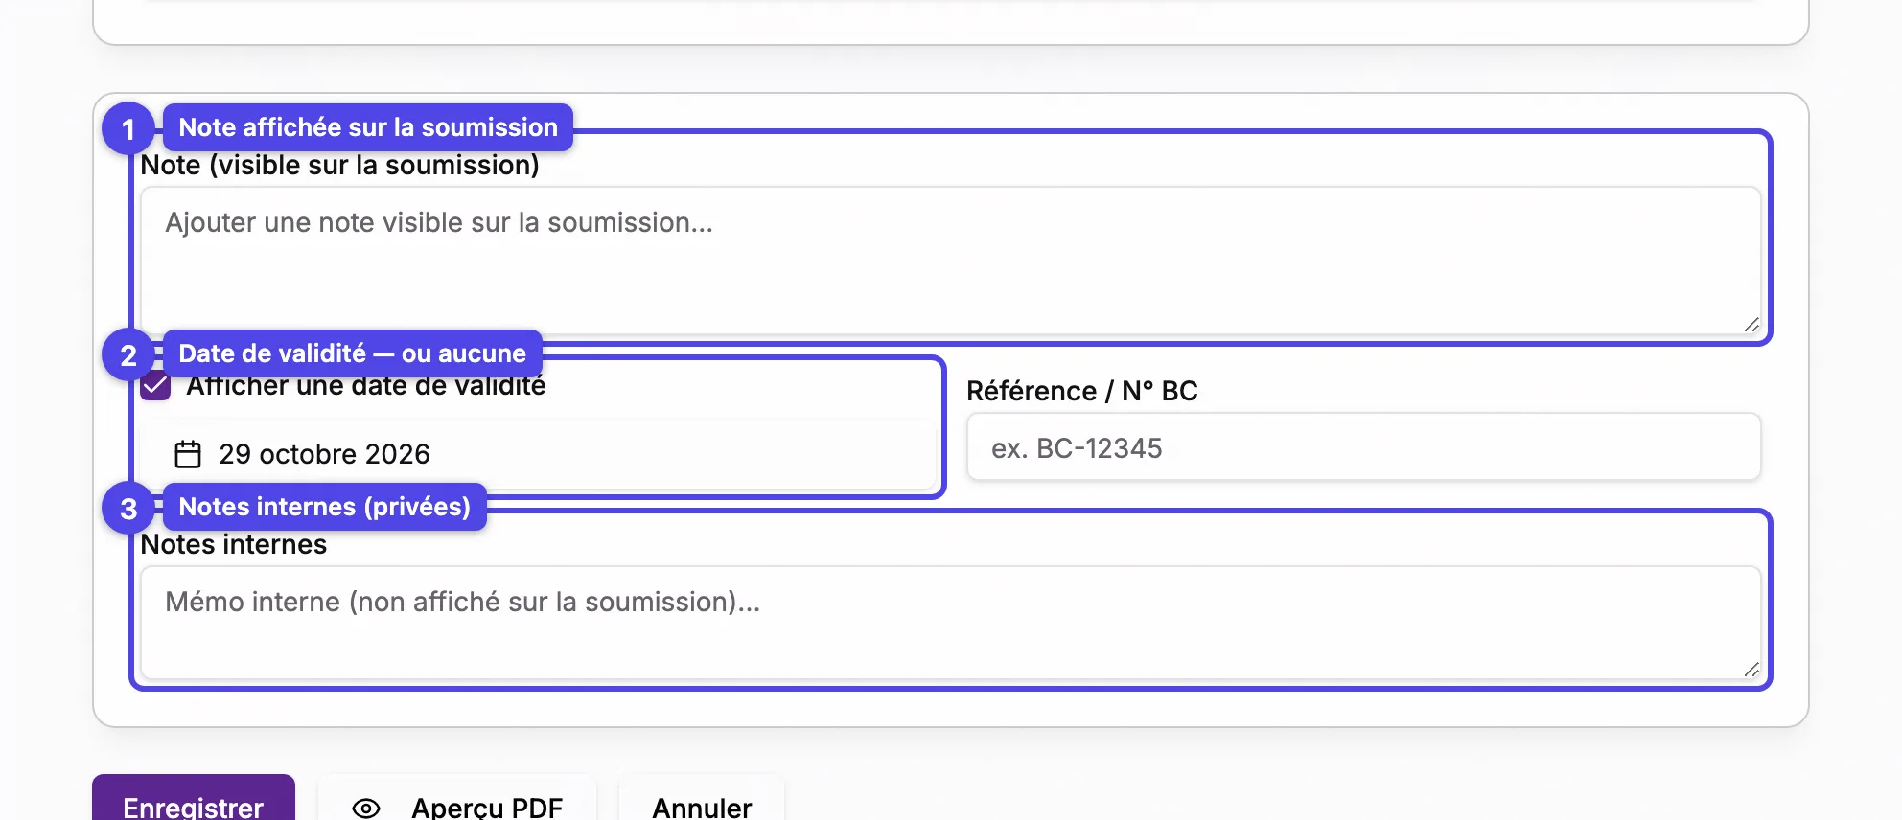The image size is (1902, 820).
Task: Click the visible note field's resize handle
Action: (x=1751, y=325)
